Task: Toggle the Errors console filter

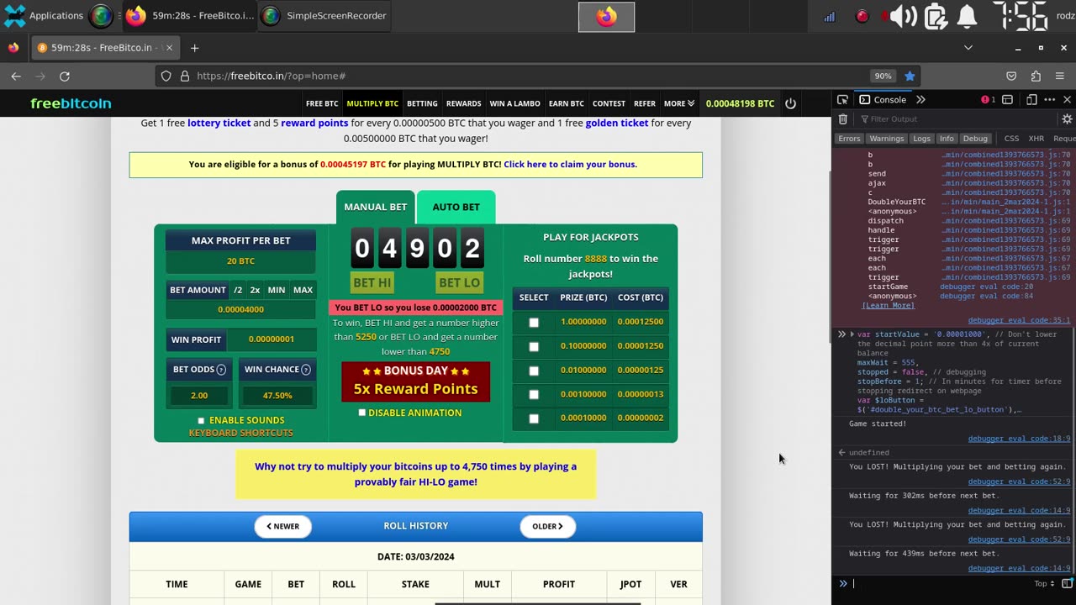Action: 849,139
